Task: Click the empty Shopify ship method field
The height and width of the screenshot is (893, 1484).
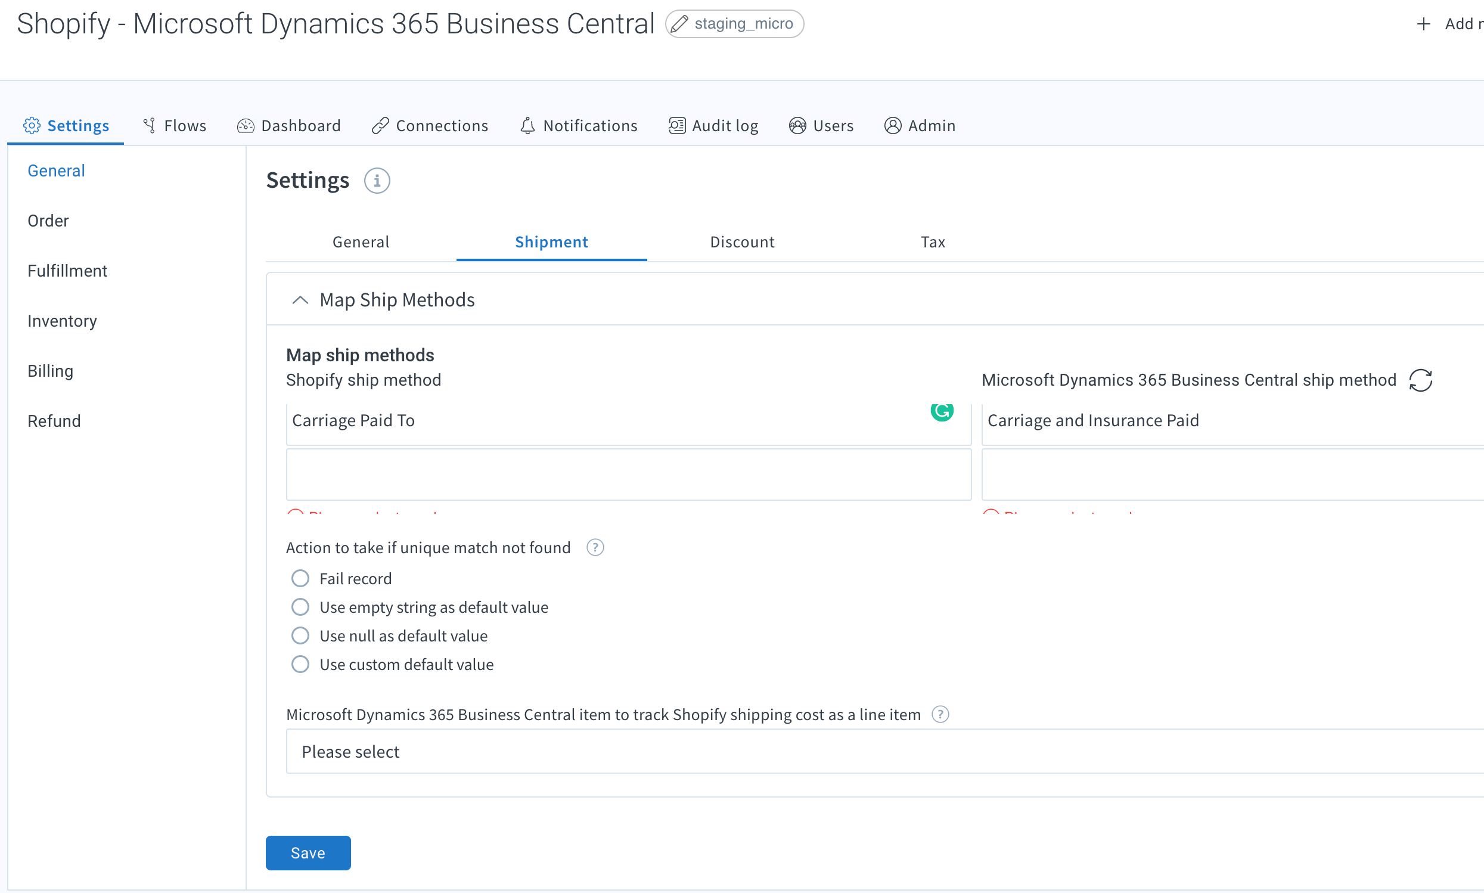Action: (629, 474)
